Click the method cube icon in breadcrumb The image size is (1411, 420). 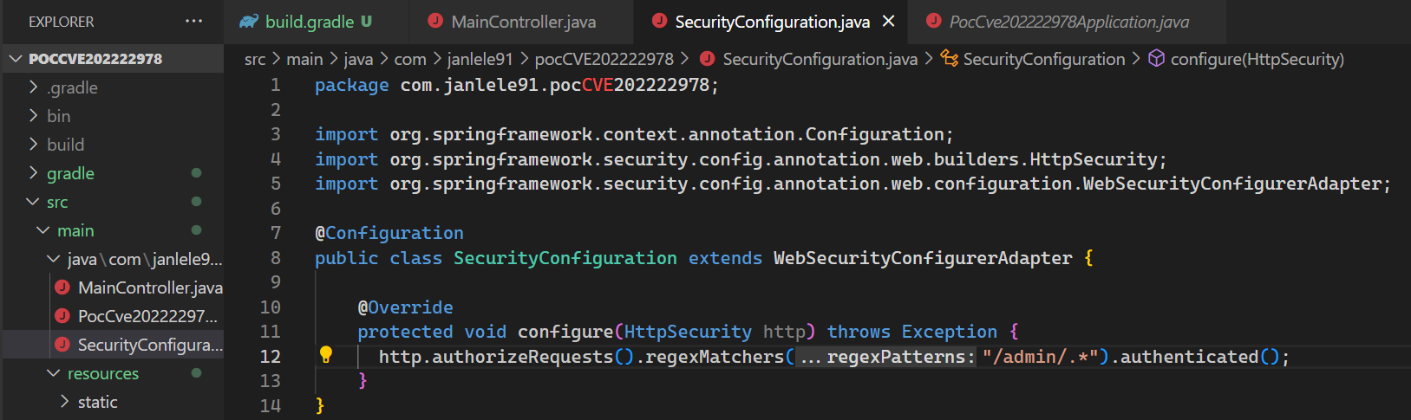tap(1157, 59)
